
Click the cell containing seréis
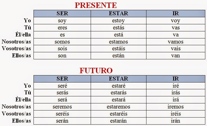62,114
